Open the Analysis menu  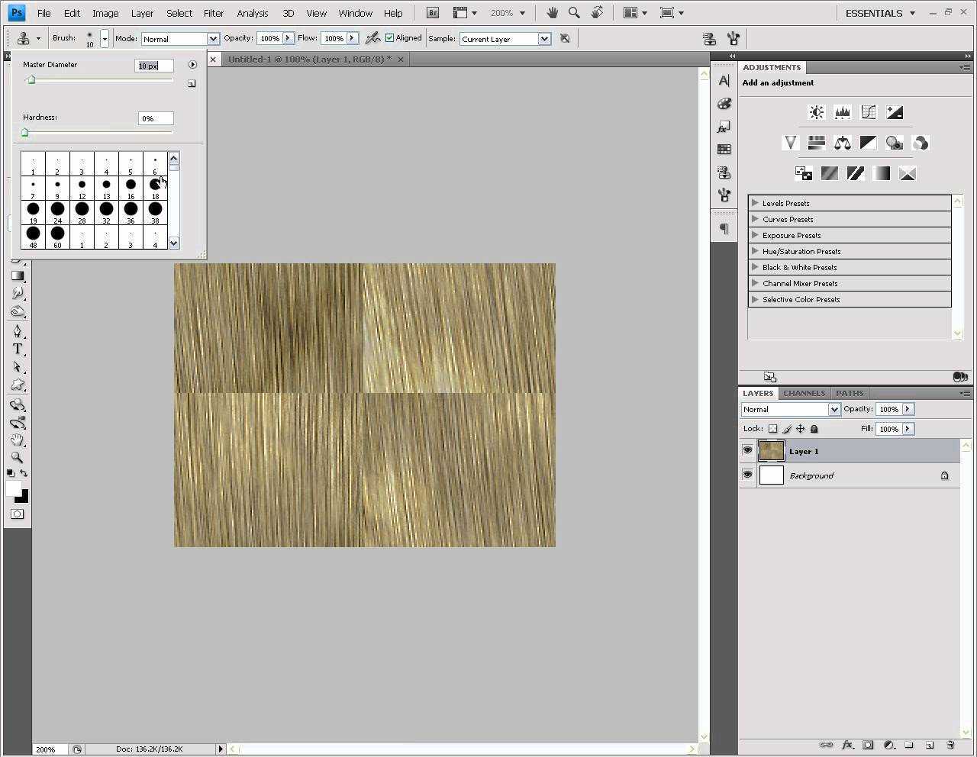click(253, 13)
